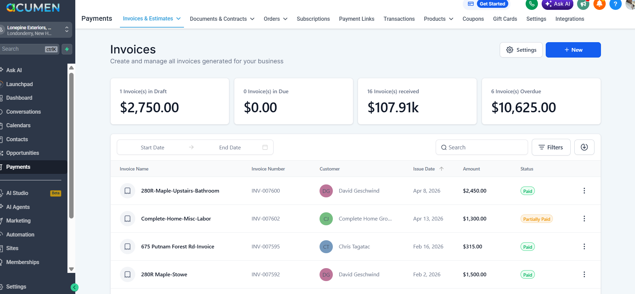Open the Gift Cards tab
635x294 pixels.
(505, 19)
